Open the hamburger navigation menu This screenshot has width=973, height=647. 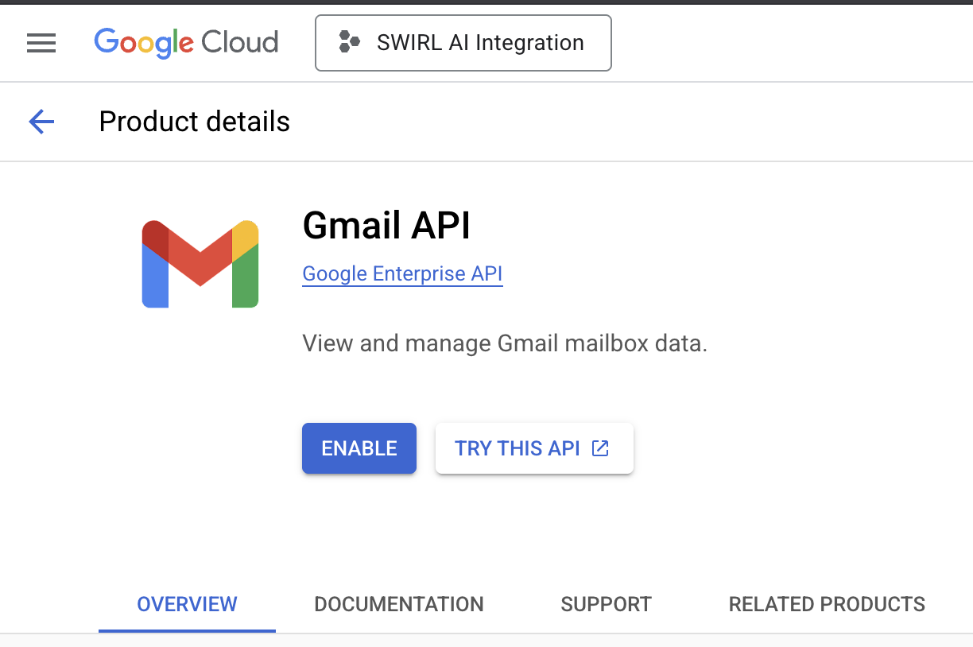click(41, 43)
